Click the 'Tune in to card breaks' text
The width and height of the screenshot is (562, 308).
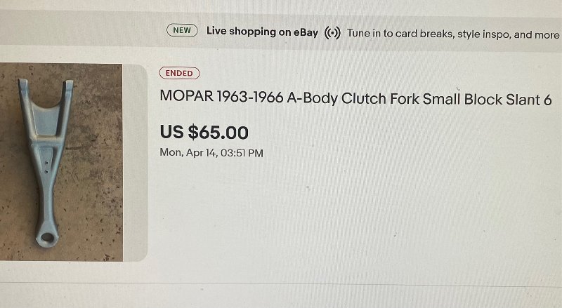[452, 34]
